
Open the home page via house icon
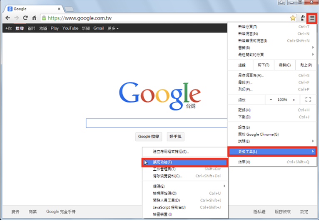click(34, 18)
